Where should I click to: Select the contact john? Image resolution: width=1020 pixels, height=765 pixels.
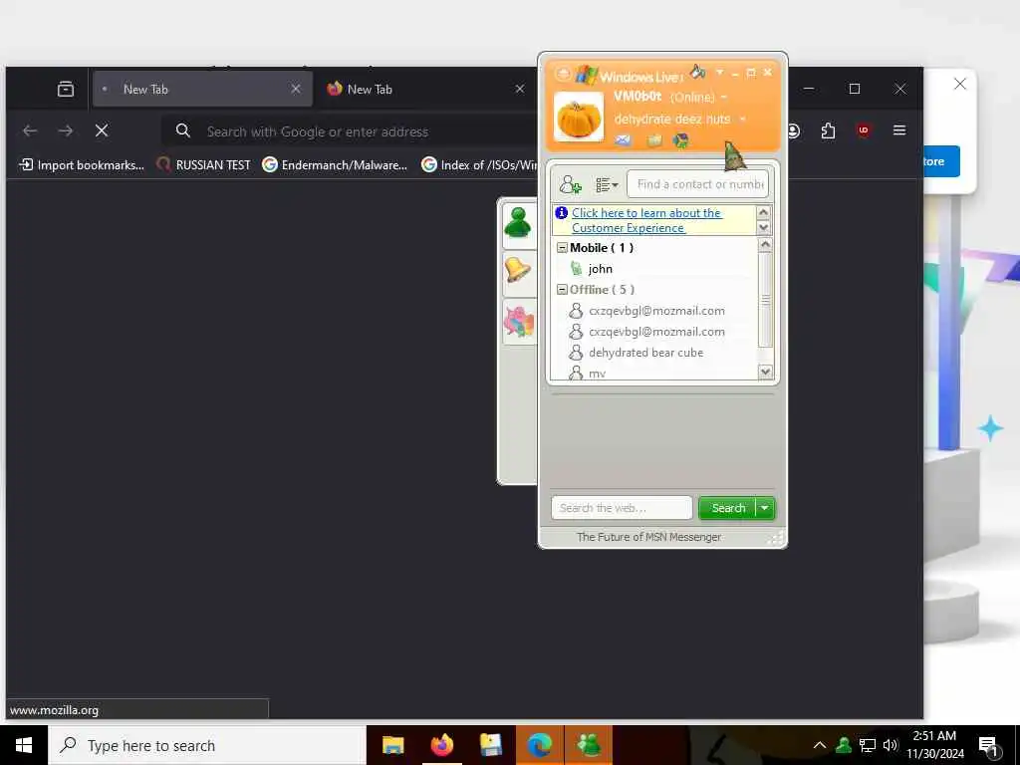[x=600, y=269]
